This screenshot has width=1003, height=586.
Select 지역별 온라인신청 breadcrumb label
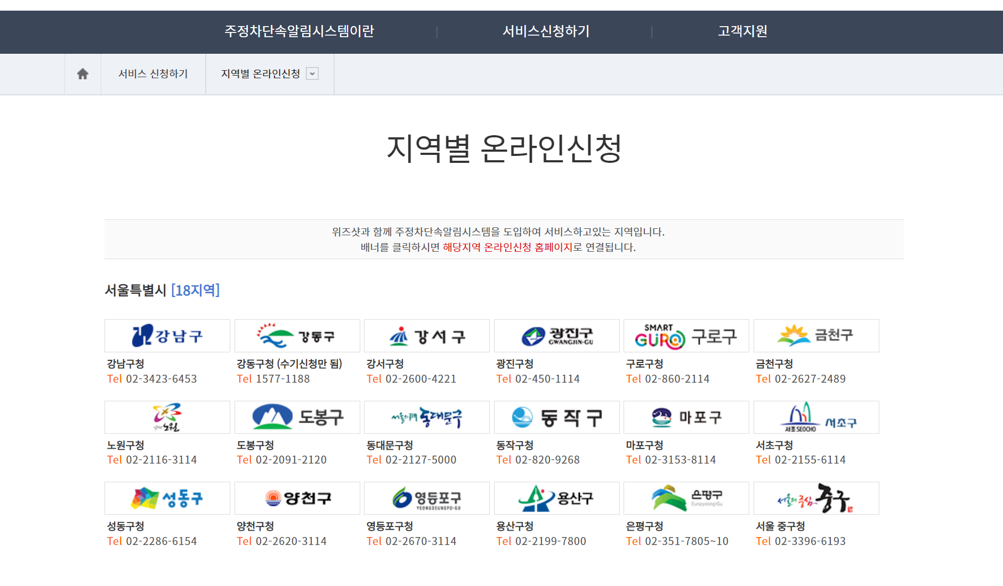(x=261, y=74)
